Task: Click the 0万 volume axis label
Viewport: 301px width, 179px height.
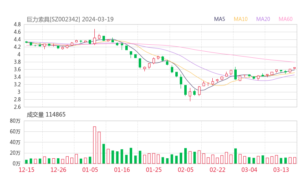Action: [17, 164]
